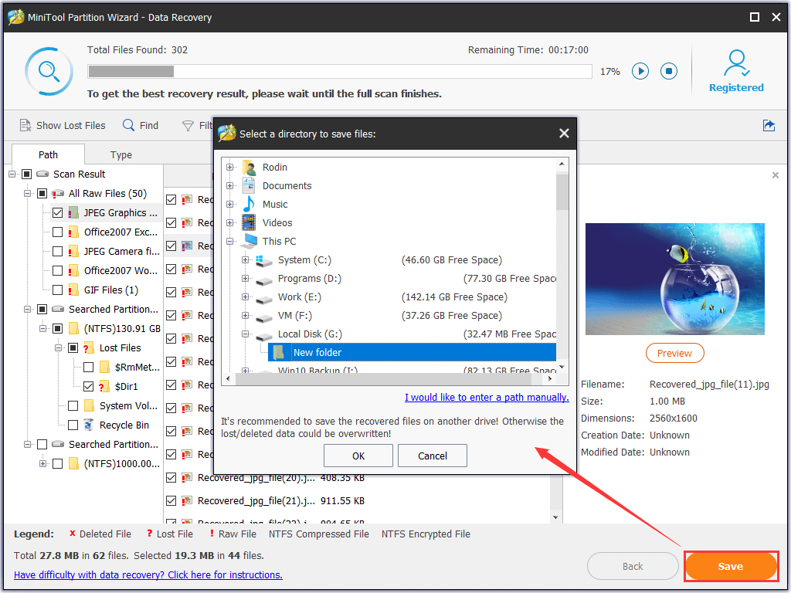Open Find with the magnifier icon
The height and width of the screenshot is (593, 791).
click(x=129, y=125)
